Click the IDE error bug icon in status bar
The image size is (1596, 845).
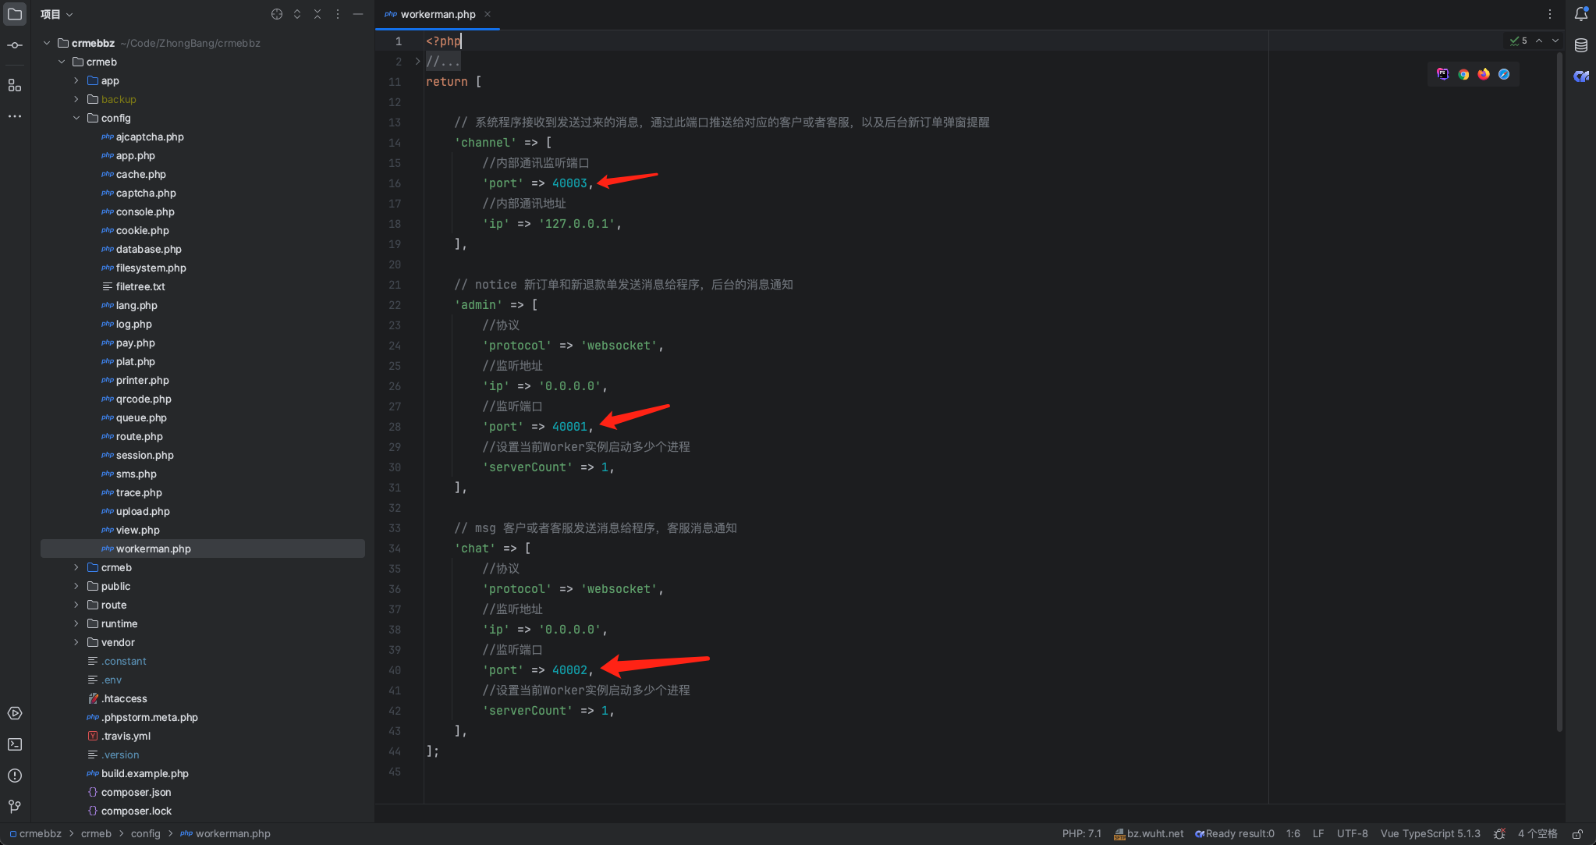click(1499, 833)
